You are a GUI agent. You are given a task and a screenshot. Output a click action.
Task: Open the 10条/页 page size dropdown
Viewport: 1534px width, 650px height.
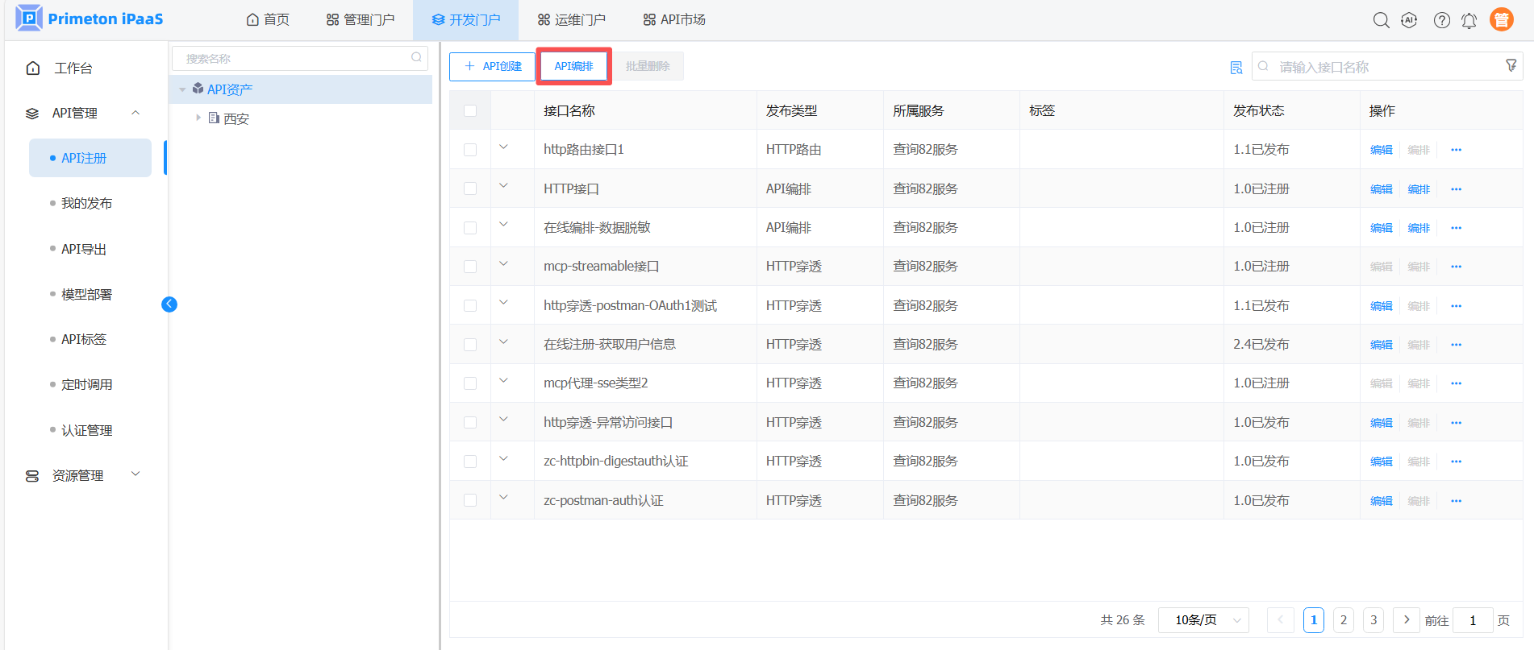pyautogui.click(x=1203, y=620)
